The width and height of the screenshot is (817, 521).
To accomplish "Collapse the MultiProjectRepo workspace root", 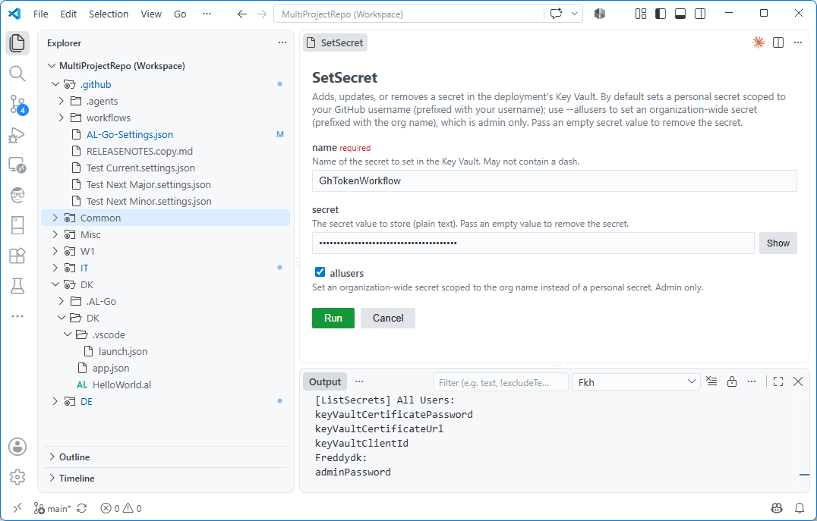I will pyautogui.click(x=52, y=65).
